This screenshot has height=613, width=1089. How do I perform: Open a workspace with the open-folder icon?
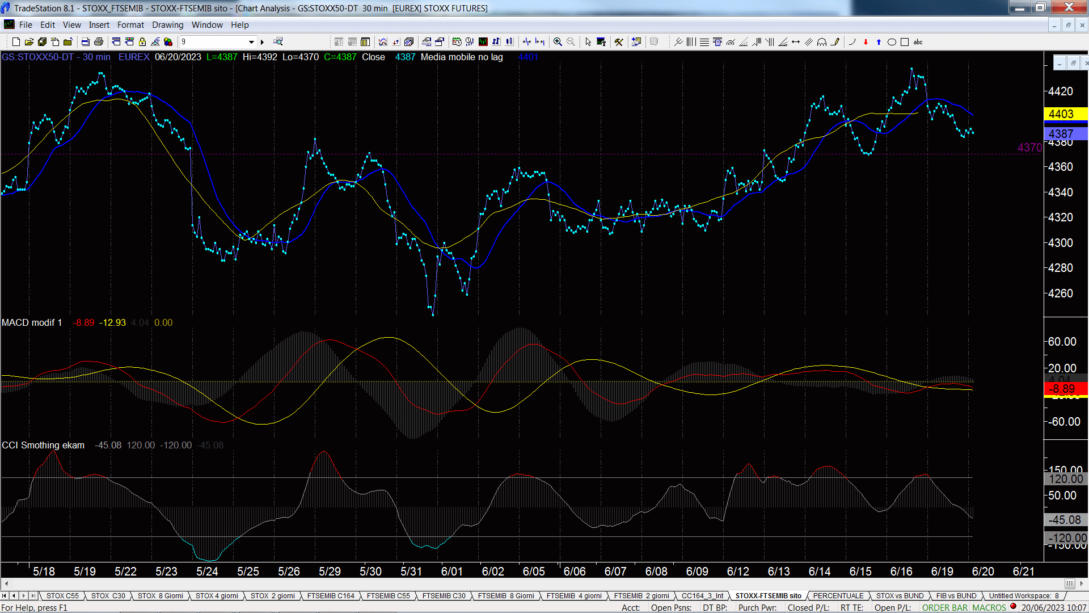tap(29, 42)
